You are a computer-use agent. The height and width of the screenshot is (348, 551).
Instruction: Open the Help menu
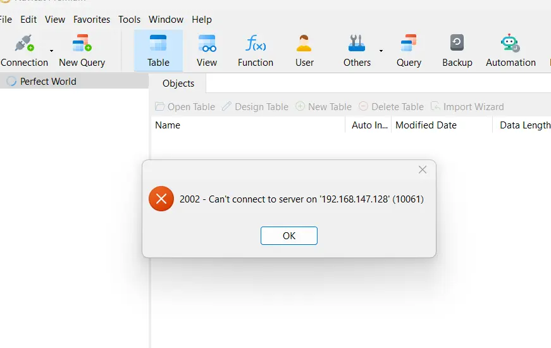click(202, 20)
